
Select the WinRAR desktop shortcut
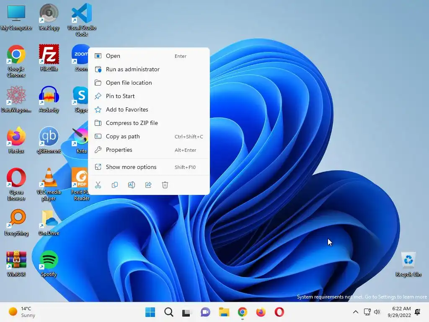coord(16,263)
